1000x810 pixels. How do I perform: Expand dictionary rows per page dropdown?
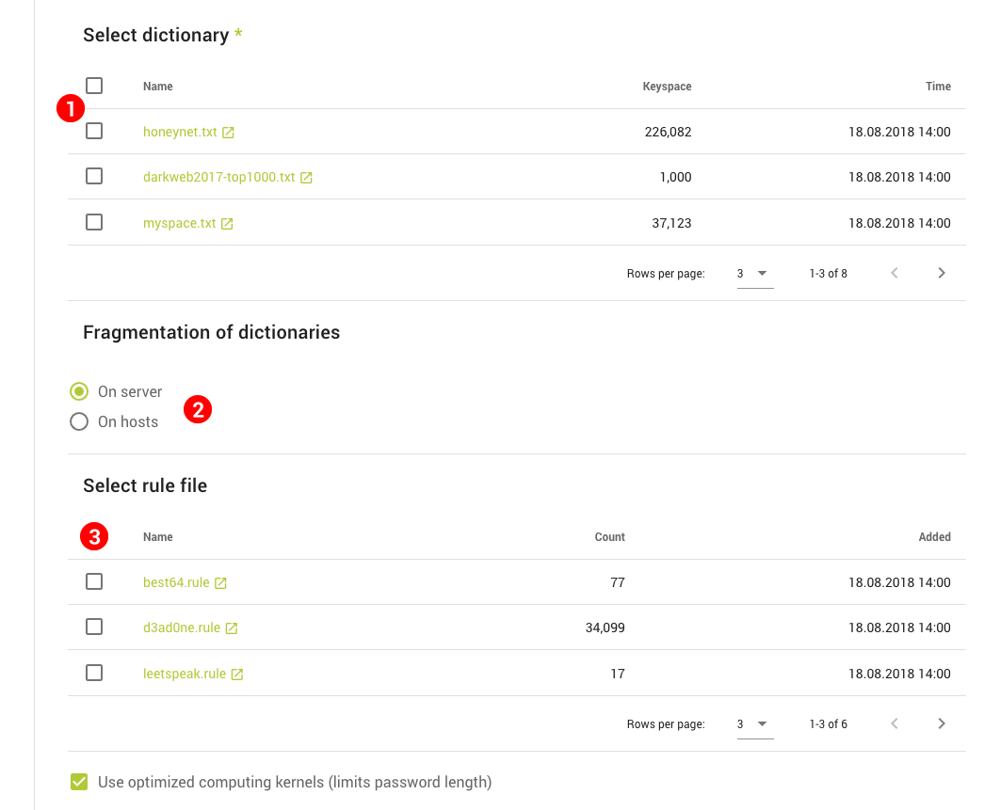pyautogui.click(x=753, y=274)
